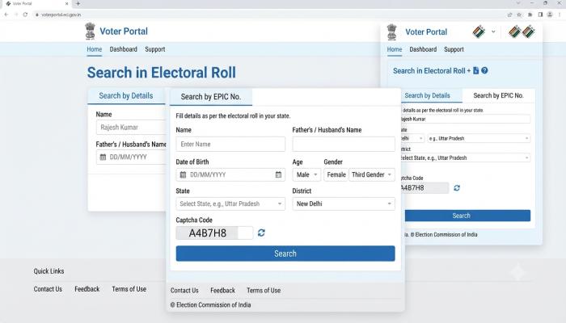
Task: Open the Third Gender dropdown
Action: [372, 174]
